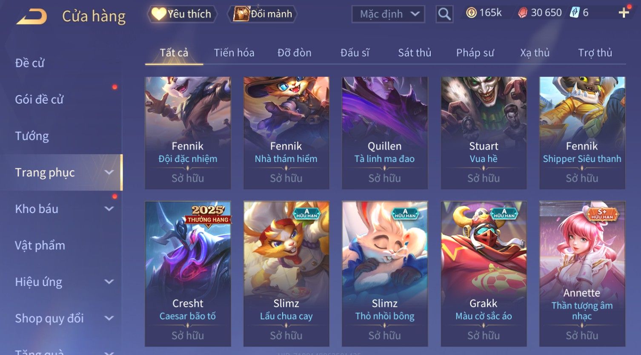Click the gold coin 165k icon
This screenshot has width=641, height=355.
[x=471, y=13]
